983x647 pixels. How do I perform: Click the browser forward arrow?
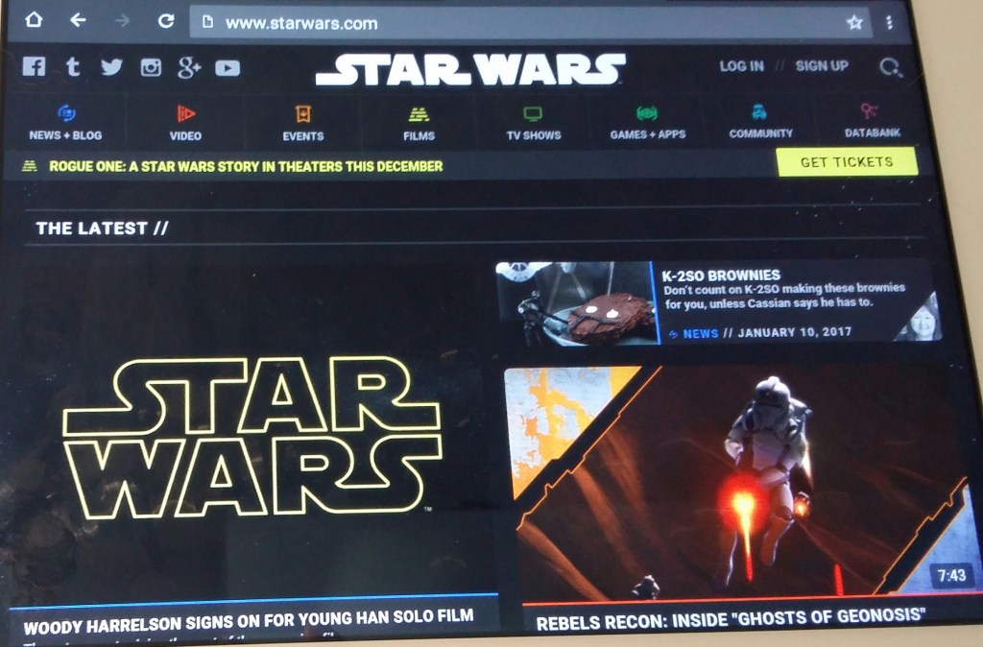tap(122, 21)
